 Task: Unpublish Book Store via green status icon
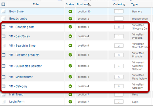(x=70, y=11)
